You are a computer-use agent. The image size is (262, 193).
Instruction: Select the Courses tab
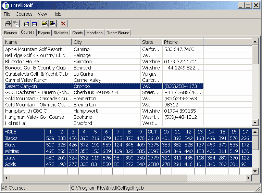[x=27, y=32]
